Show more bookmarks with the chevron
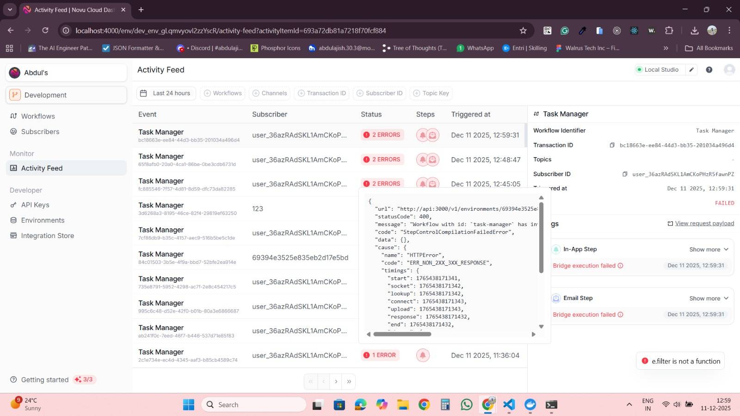This screenshot has width=740, height=416. tap(666, 48)
